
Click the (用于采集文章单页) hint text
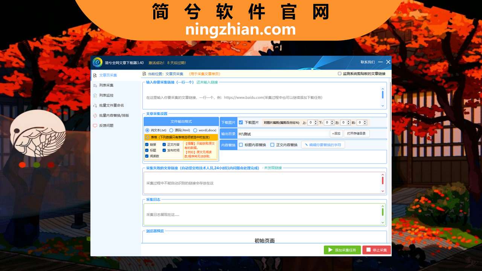point(204,74)
